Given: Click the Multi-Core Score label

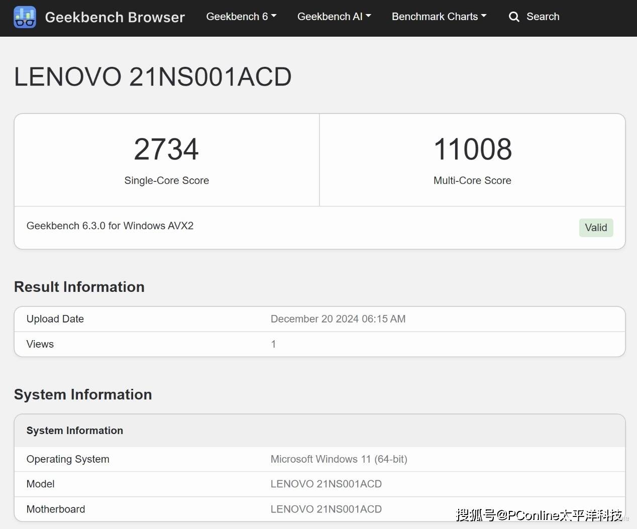Looking at the screenshot, I should click(472, 180).
